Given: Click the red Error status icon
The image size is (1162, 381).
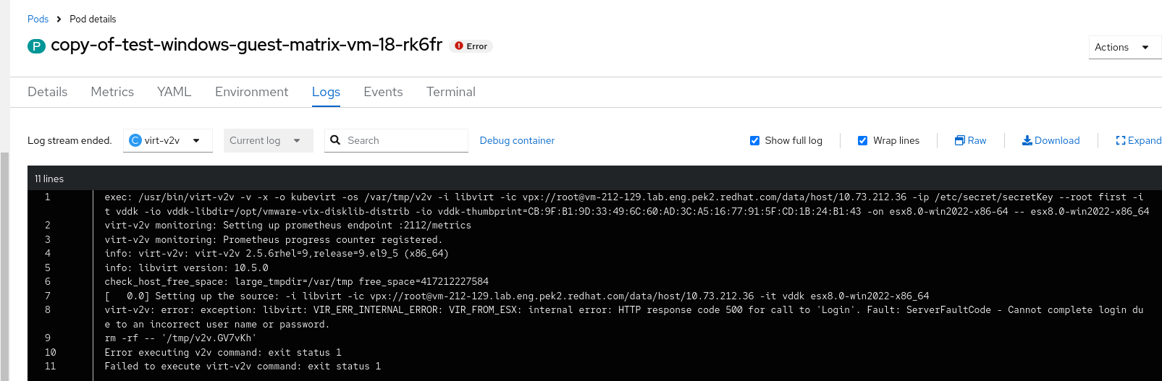Looking at the screenshot, I should [x=459, y=46].
